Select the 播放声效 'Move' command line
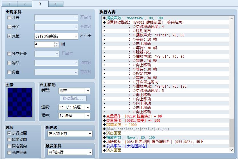 (x=166, y=138)
